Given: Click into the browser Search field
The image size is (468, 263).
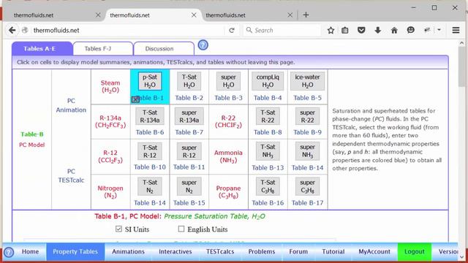Looking at the screenshot, I should 282,30.
